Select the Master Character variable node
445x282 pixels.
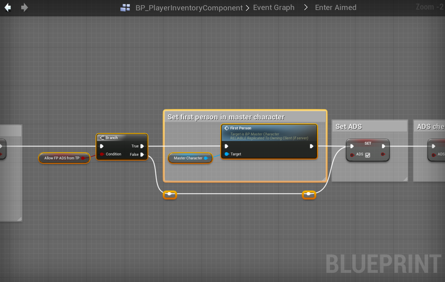[x=190, y=158]
